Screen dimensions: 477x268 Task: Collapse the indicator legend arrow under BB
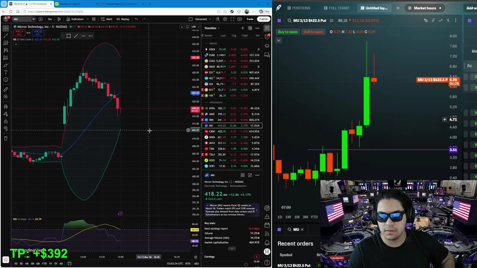pos(16,44)
